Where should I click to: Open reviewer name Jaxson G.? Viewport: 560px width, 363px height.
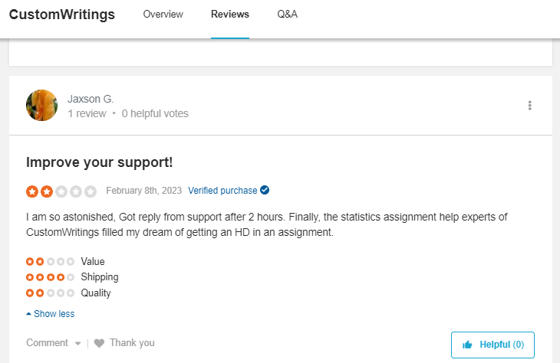(x=91, y=99)
